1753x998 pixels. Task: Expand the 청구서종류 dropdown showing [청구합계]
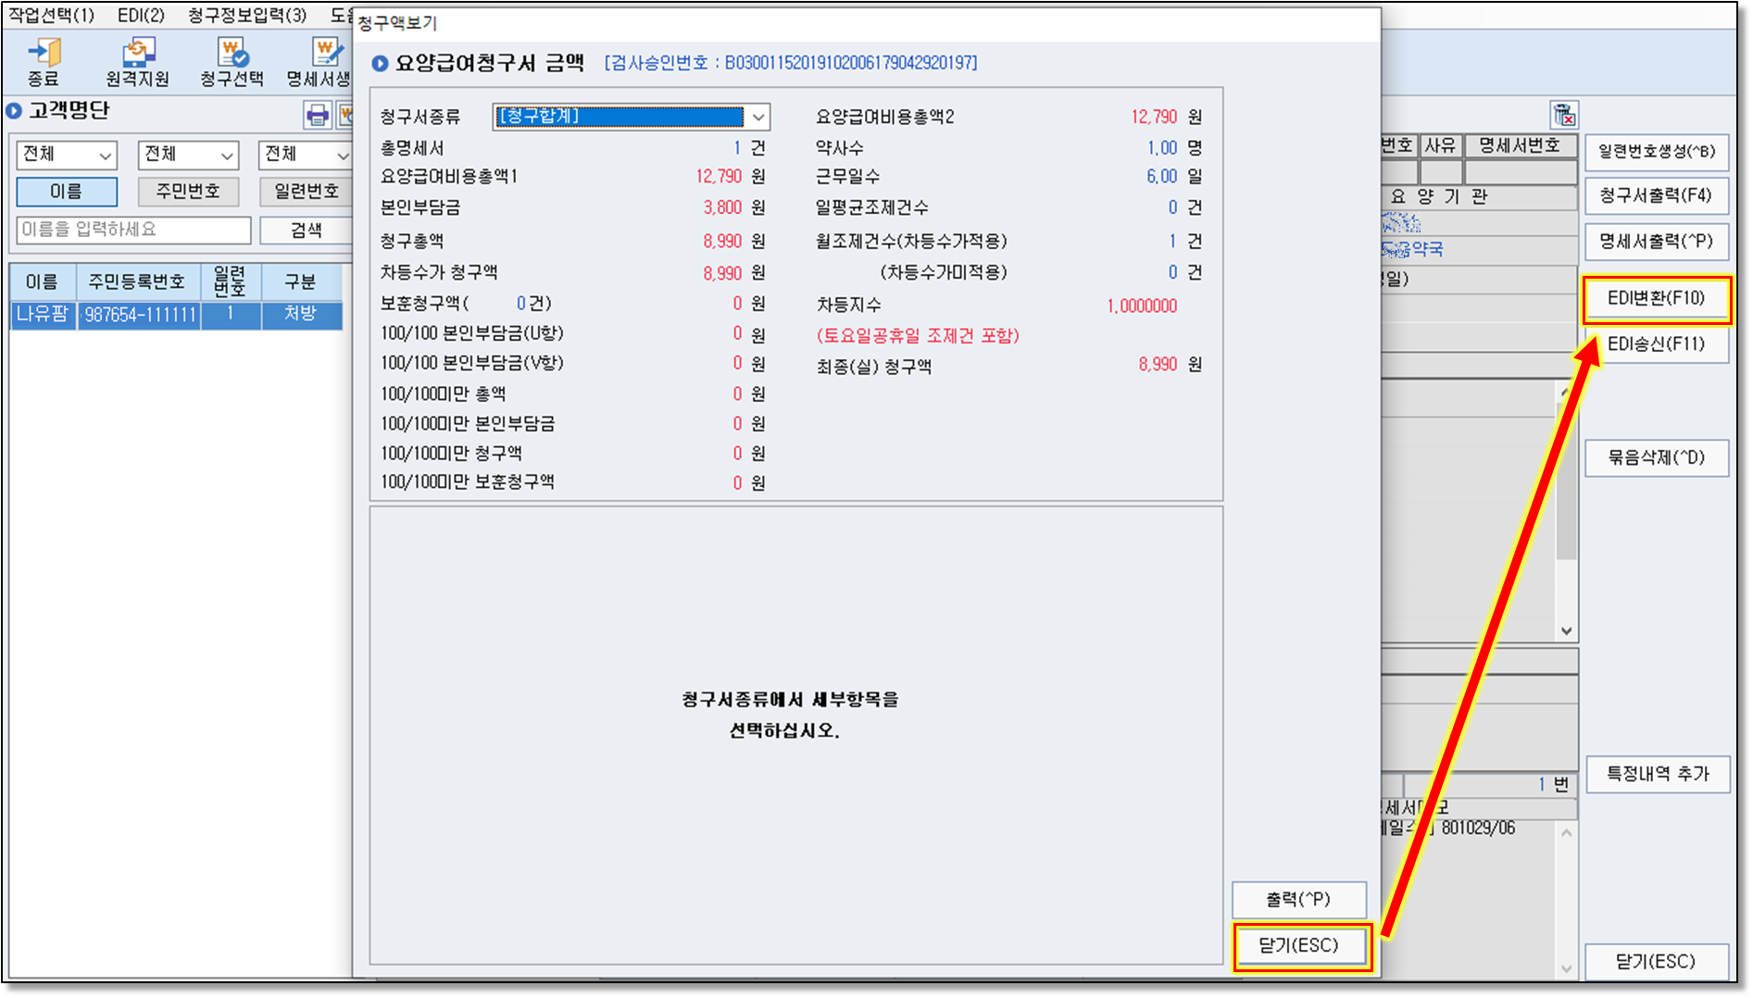tap(758, 117)
